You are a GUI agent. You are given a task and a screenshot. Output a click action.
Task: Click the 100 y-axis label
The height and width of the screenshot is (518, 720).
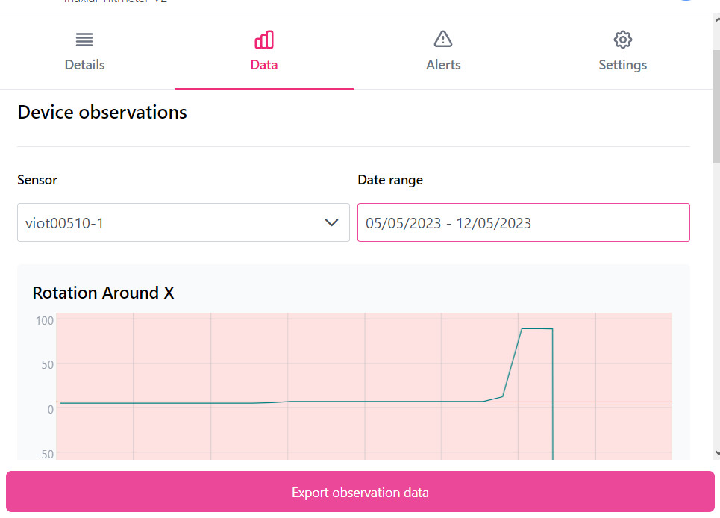(45, 320)
